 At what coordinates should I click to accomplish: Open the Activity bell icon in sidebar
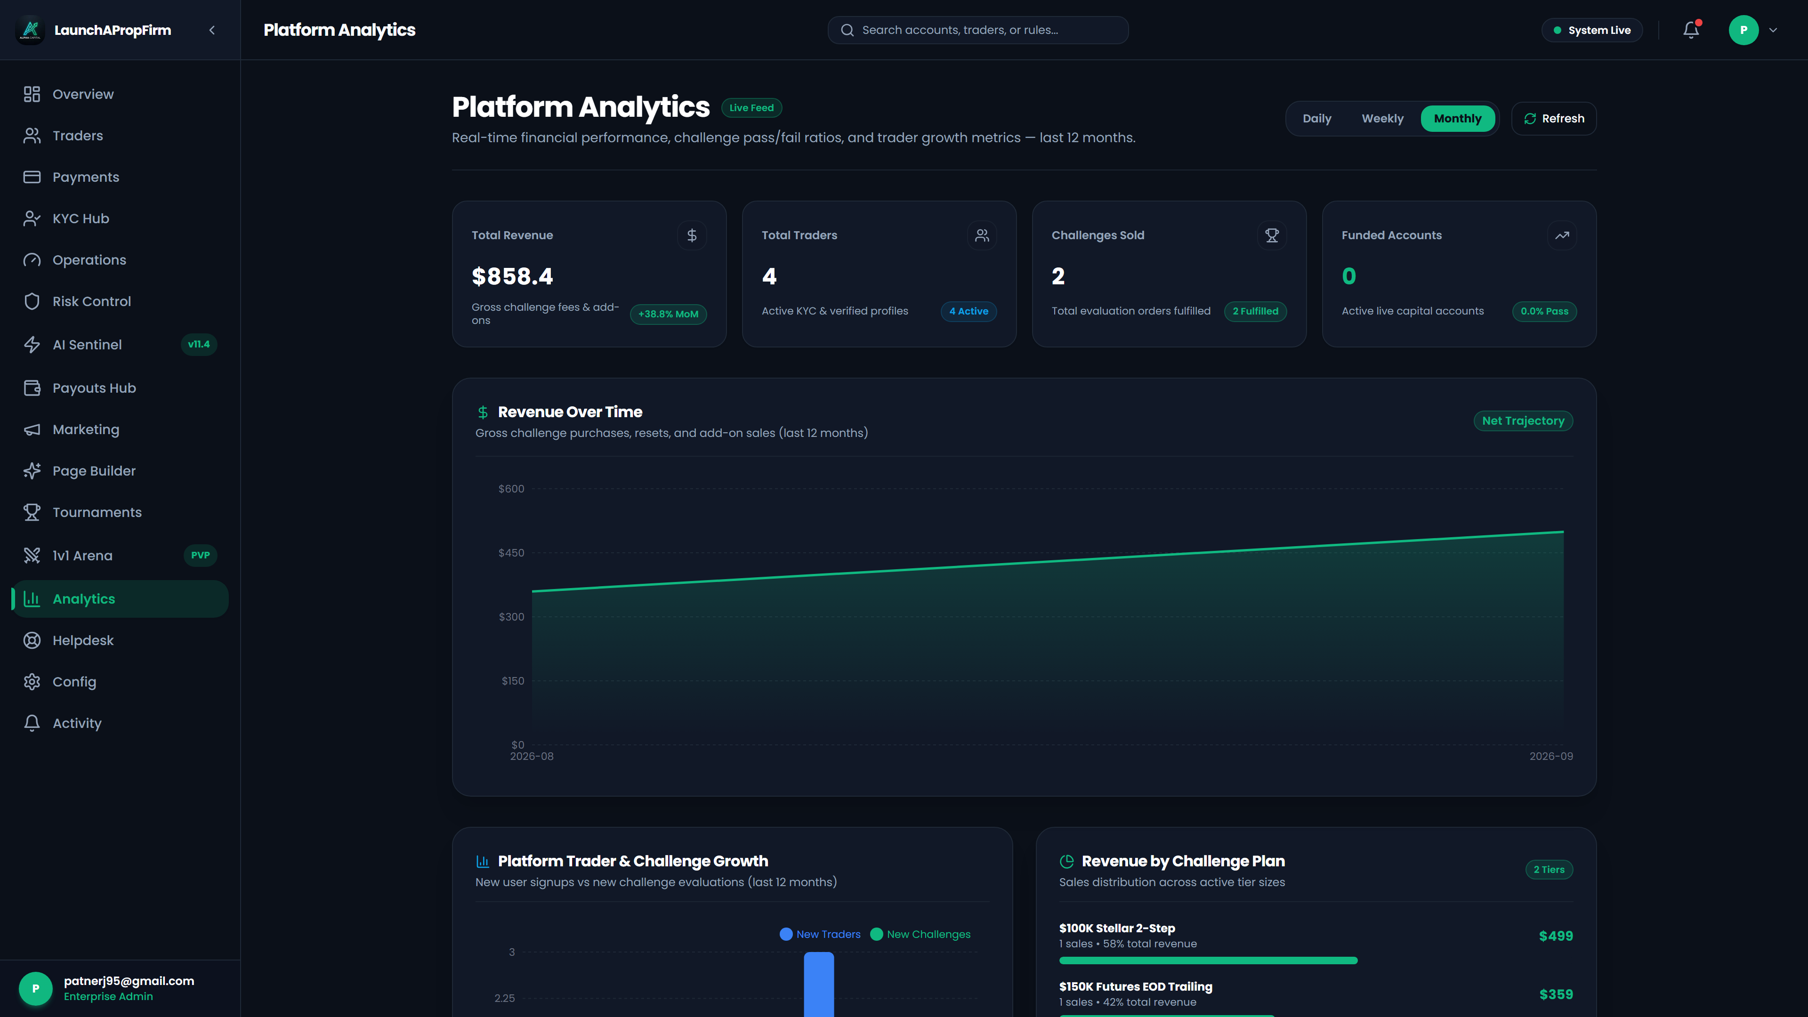[x=32, y=723]
